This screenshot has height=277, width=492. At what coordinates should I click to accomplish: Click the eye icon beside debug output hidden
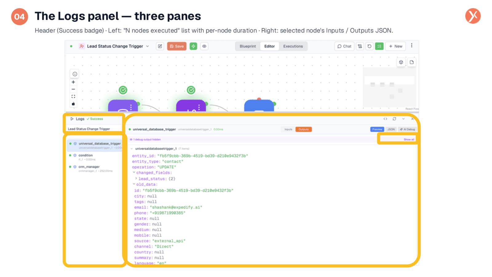131,139
